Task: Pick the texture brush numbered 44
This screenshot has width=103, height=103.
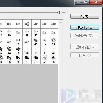Action: tap(9, 51)
